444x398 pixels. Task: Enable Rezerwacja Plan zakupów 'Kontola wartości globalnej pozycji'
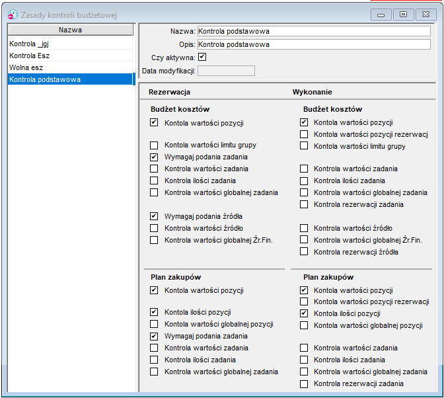[x=154, y=324]
